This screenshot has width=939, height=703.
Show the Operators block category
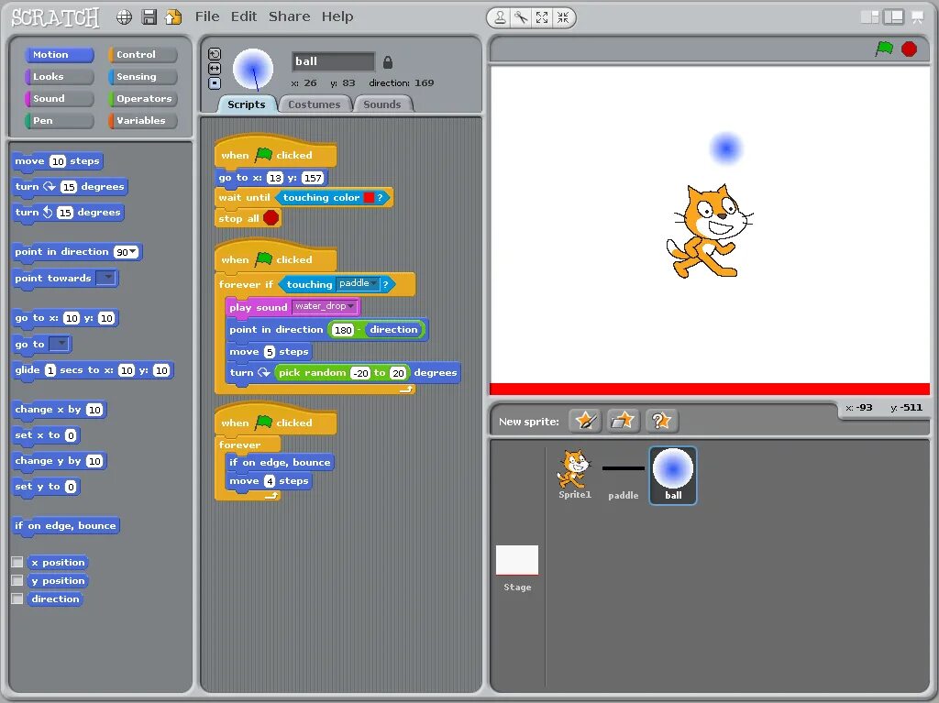tap(142, 98)
